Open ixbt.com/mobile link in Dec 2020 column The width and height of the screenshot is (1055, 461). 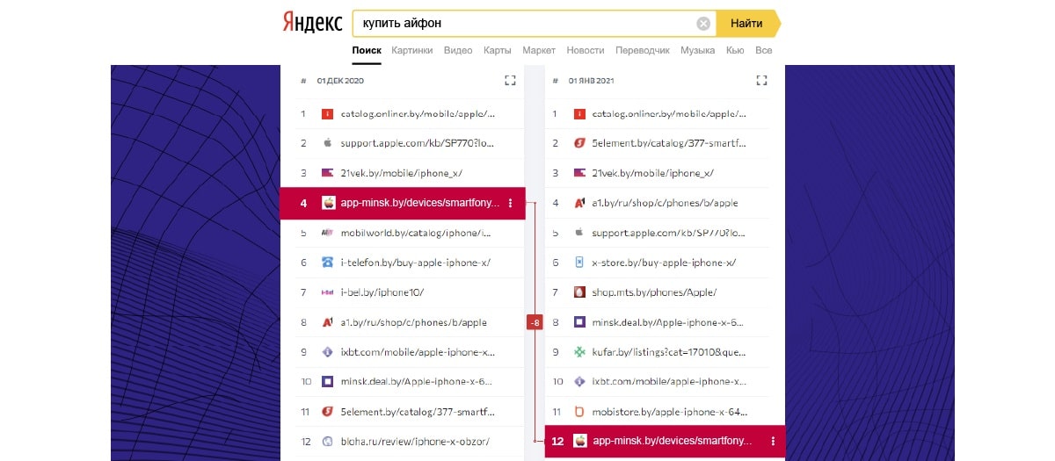(x=418, y=352)
